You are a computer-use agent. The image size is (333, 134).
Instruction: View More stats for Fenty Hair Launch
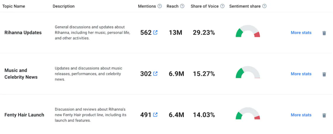[x=301, y=115]
